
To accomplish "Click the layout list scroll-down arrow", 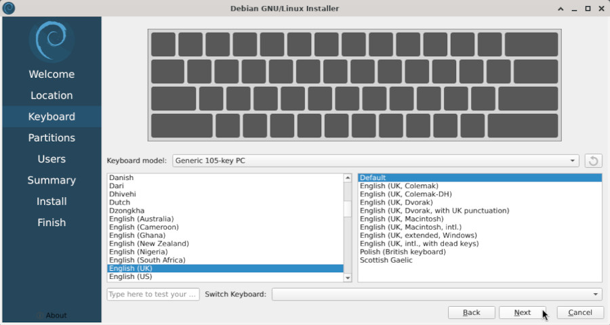I will [x=348, y=278].
